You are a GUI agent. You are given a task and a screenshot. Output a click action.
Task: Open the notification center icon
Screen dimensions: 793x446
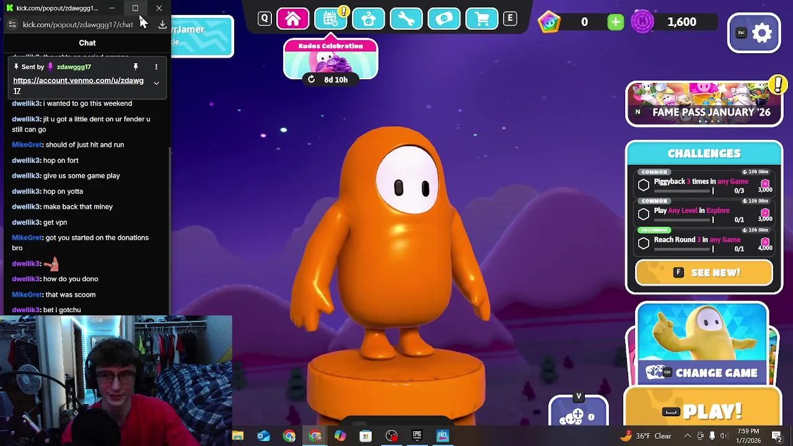[777, 436]
